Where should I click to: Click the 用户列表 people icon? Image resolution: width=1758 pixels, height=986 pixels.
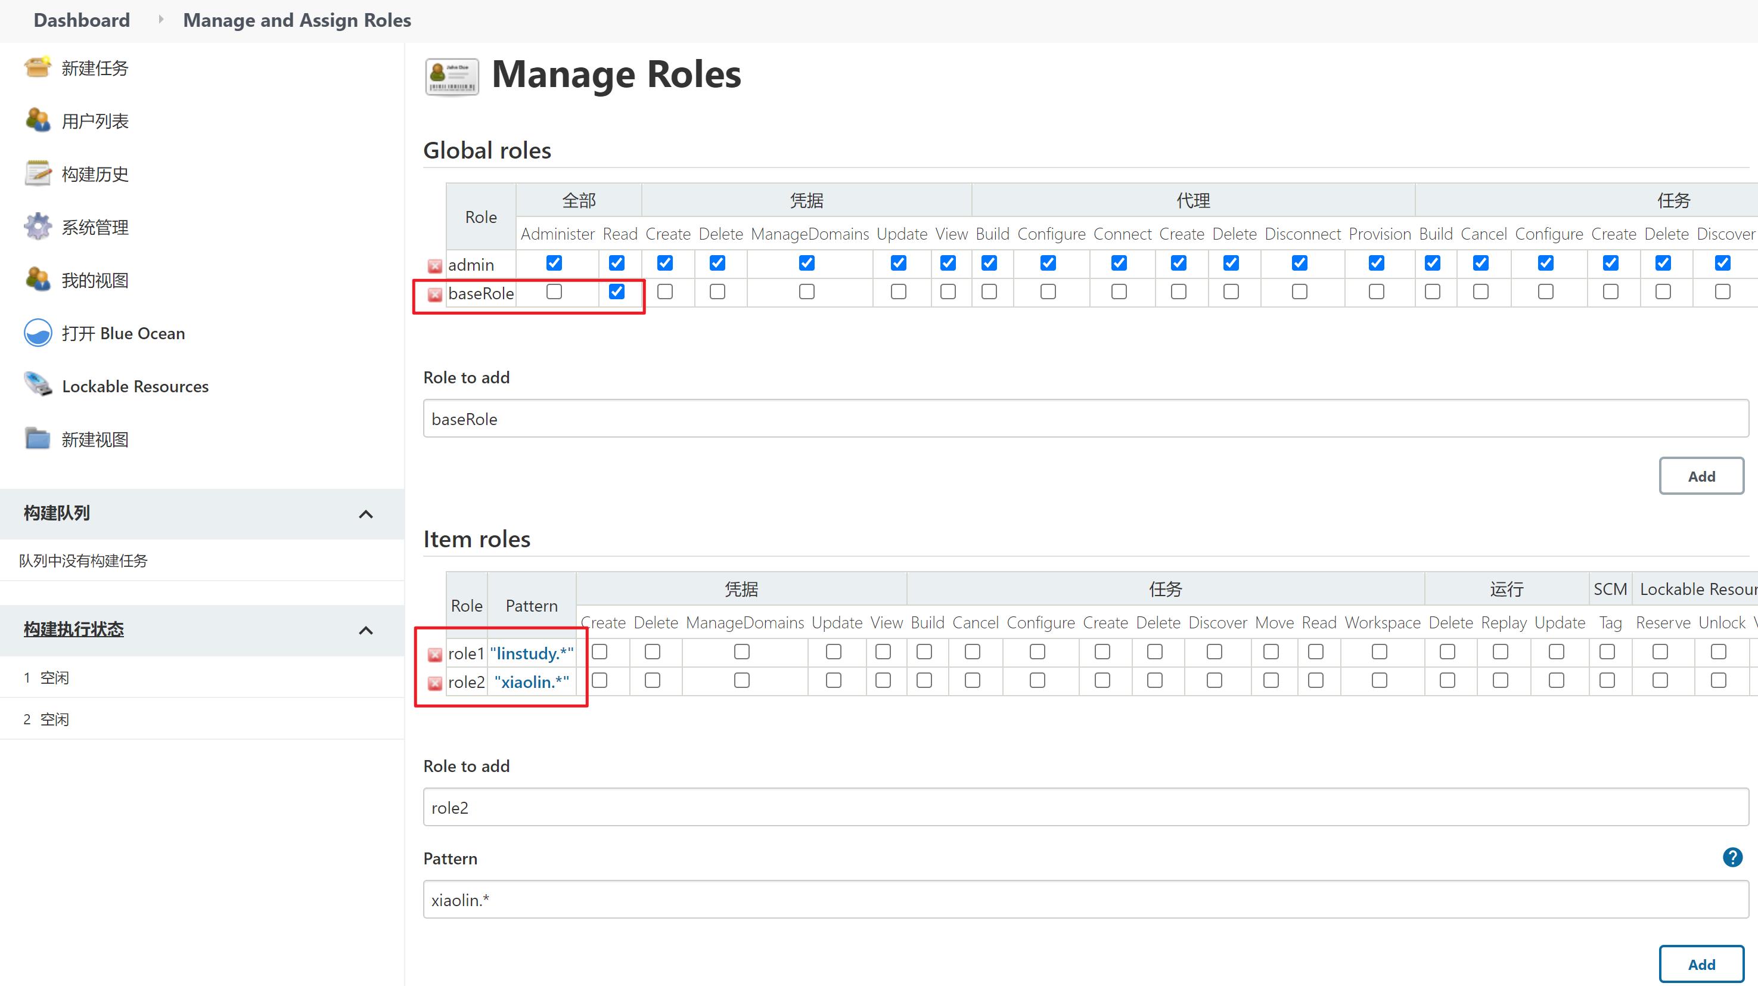(38, 121)
